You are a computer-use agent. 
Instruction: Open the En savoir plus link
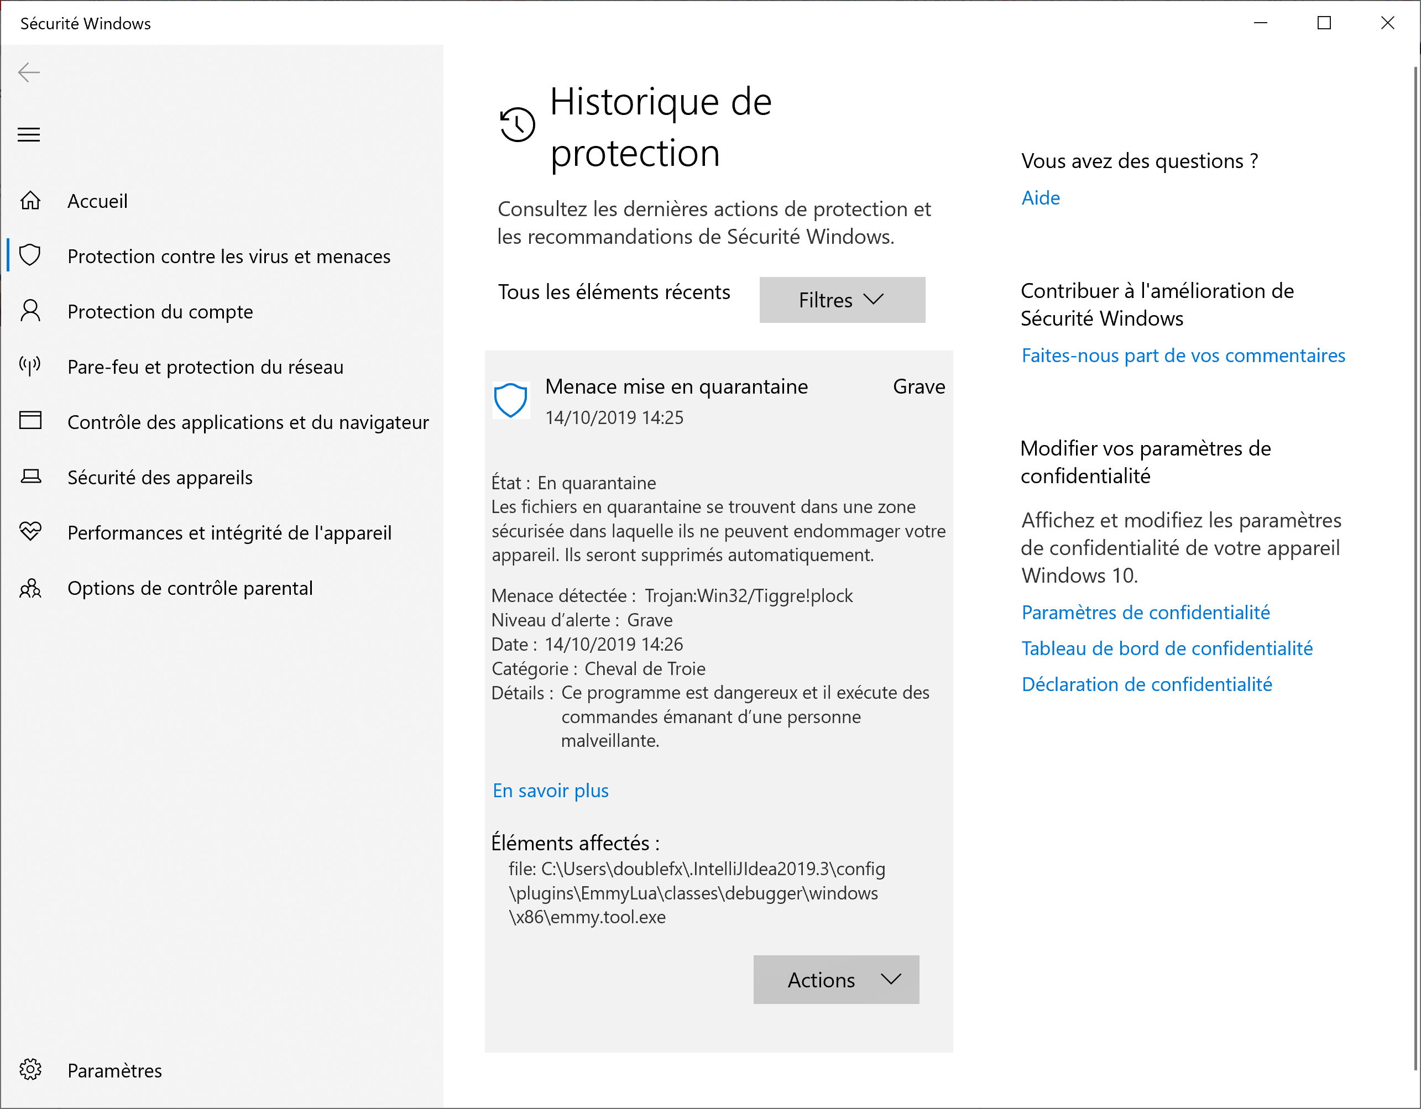tap(551, 790)
